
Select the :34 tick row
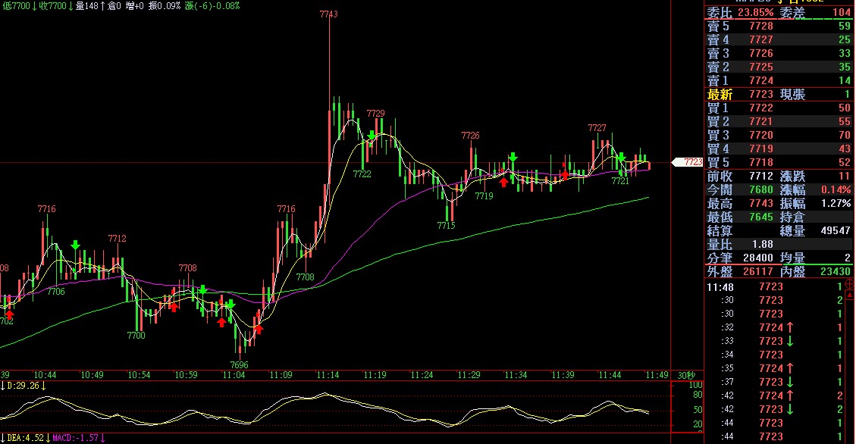(x=775, y=355)
